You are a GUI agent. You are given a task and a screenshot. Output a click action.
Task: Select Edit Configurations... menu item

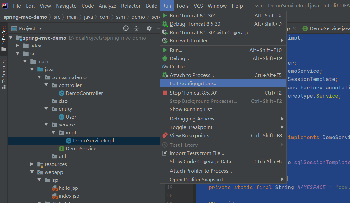pyautogui.click(x=223, y=83)
